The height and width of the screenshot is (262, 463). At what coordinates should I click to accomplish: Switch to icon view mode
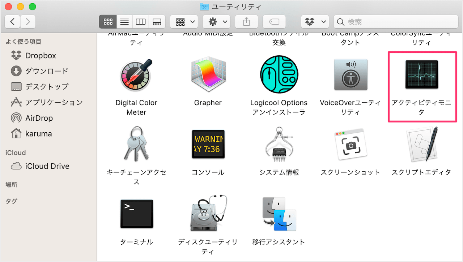click(108, 22)
